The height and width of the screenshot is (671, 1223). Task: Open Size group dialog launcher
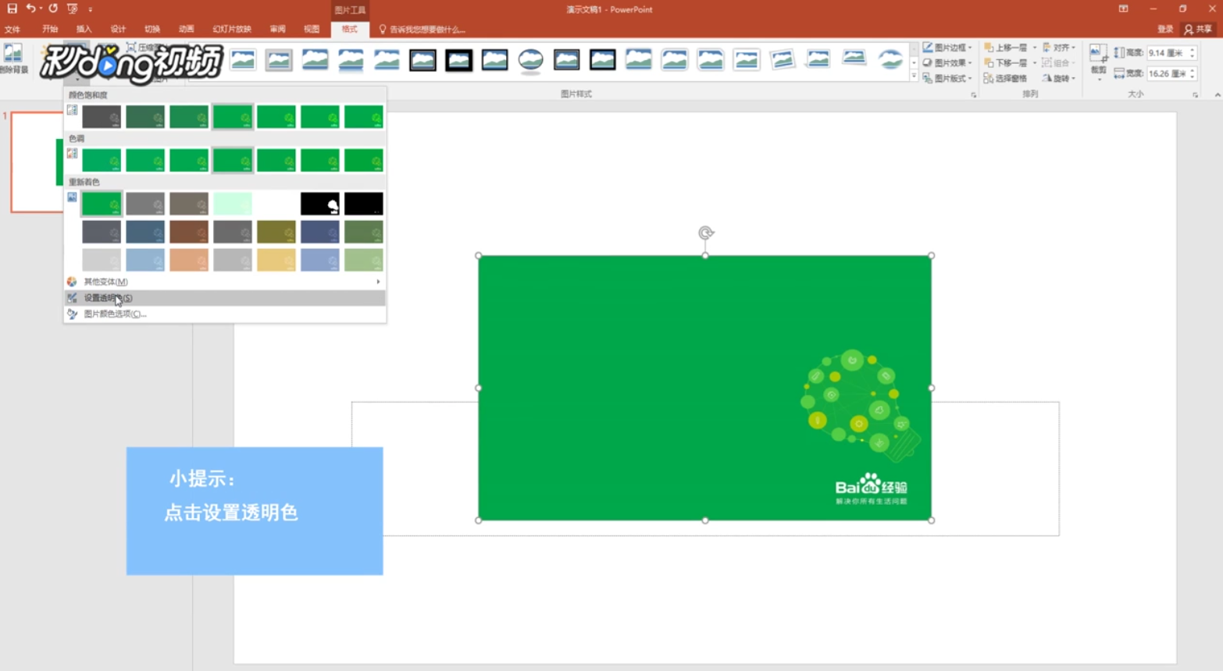click(x=1195, y=94)
